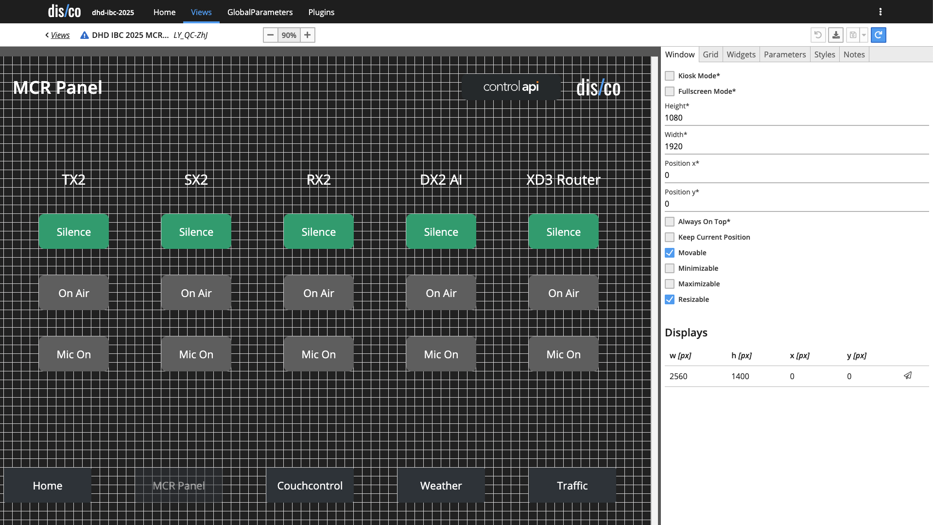Switch to the Widgets tab
The height and width of the screenshot is (525, 933).
pyautogui.click(x=741, y=54)
